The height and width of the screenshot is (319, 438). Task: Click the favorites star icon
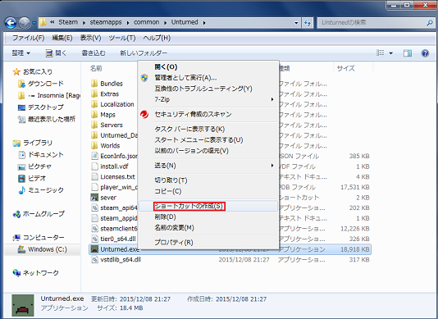[16, 72]
